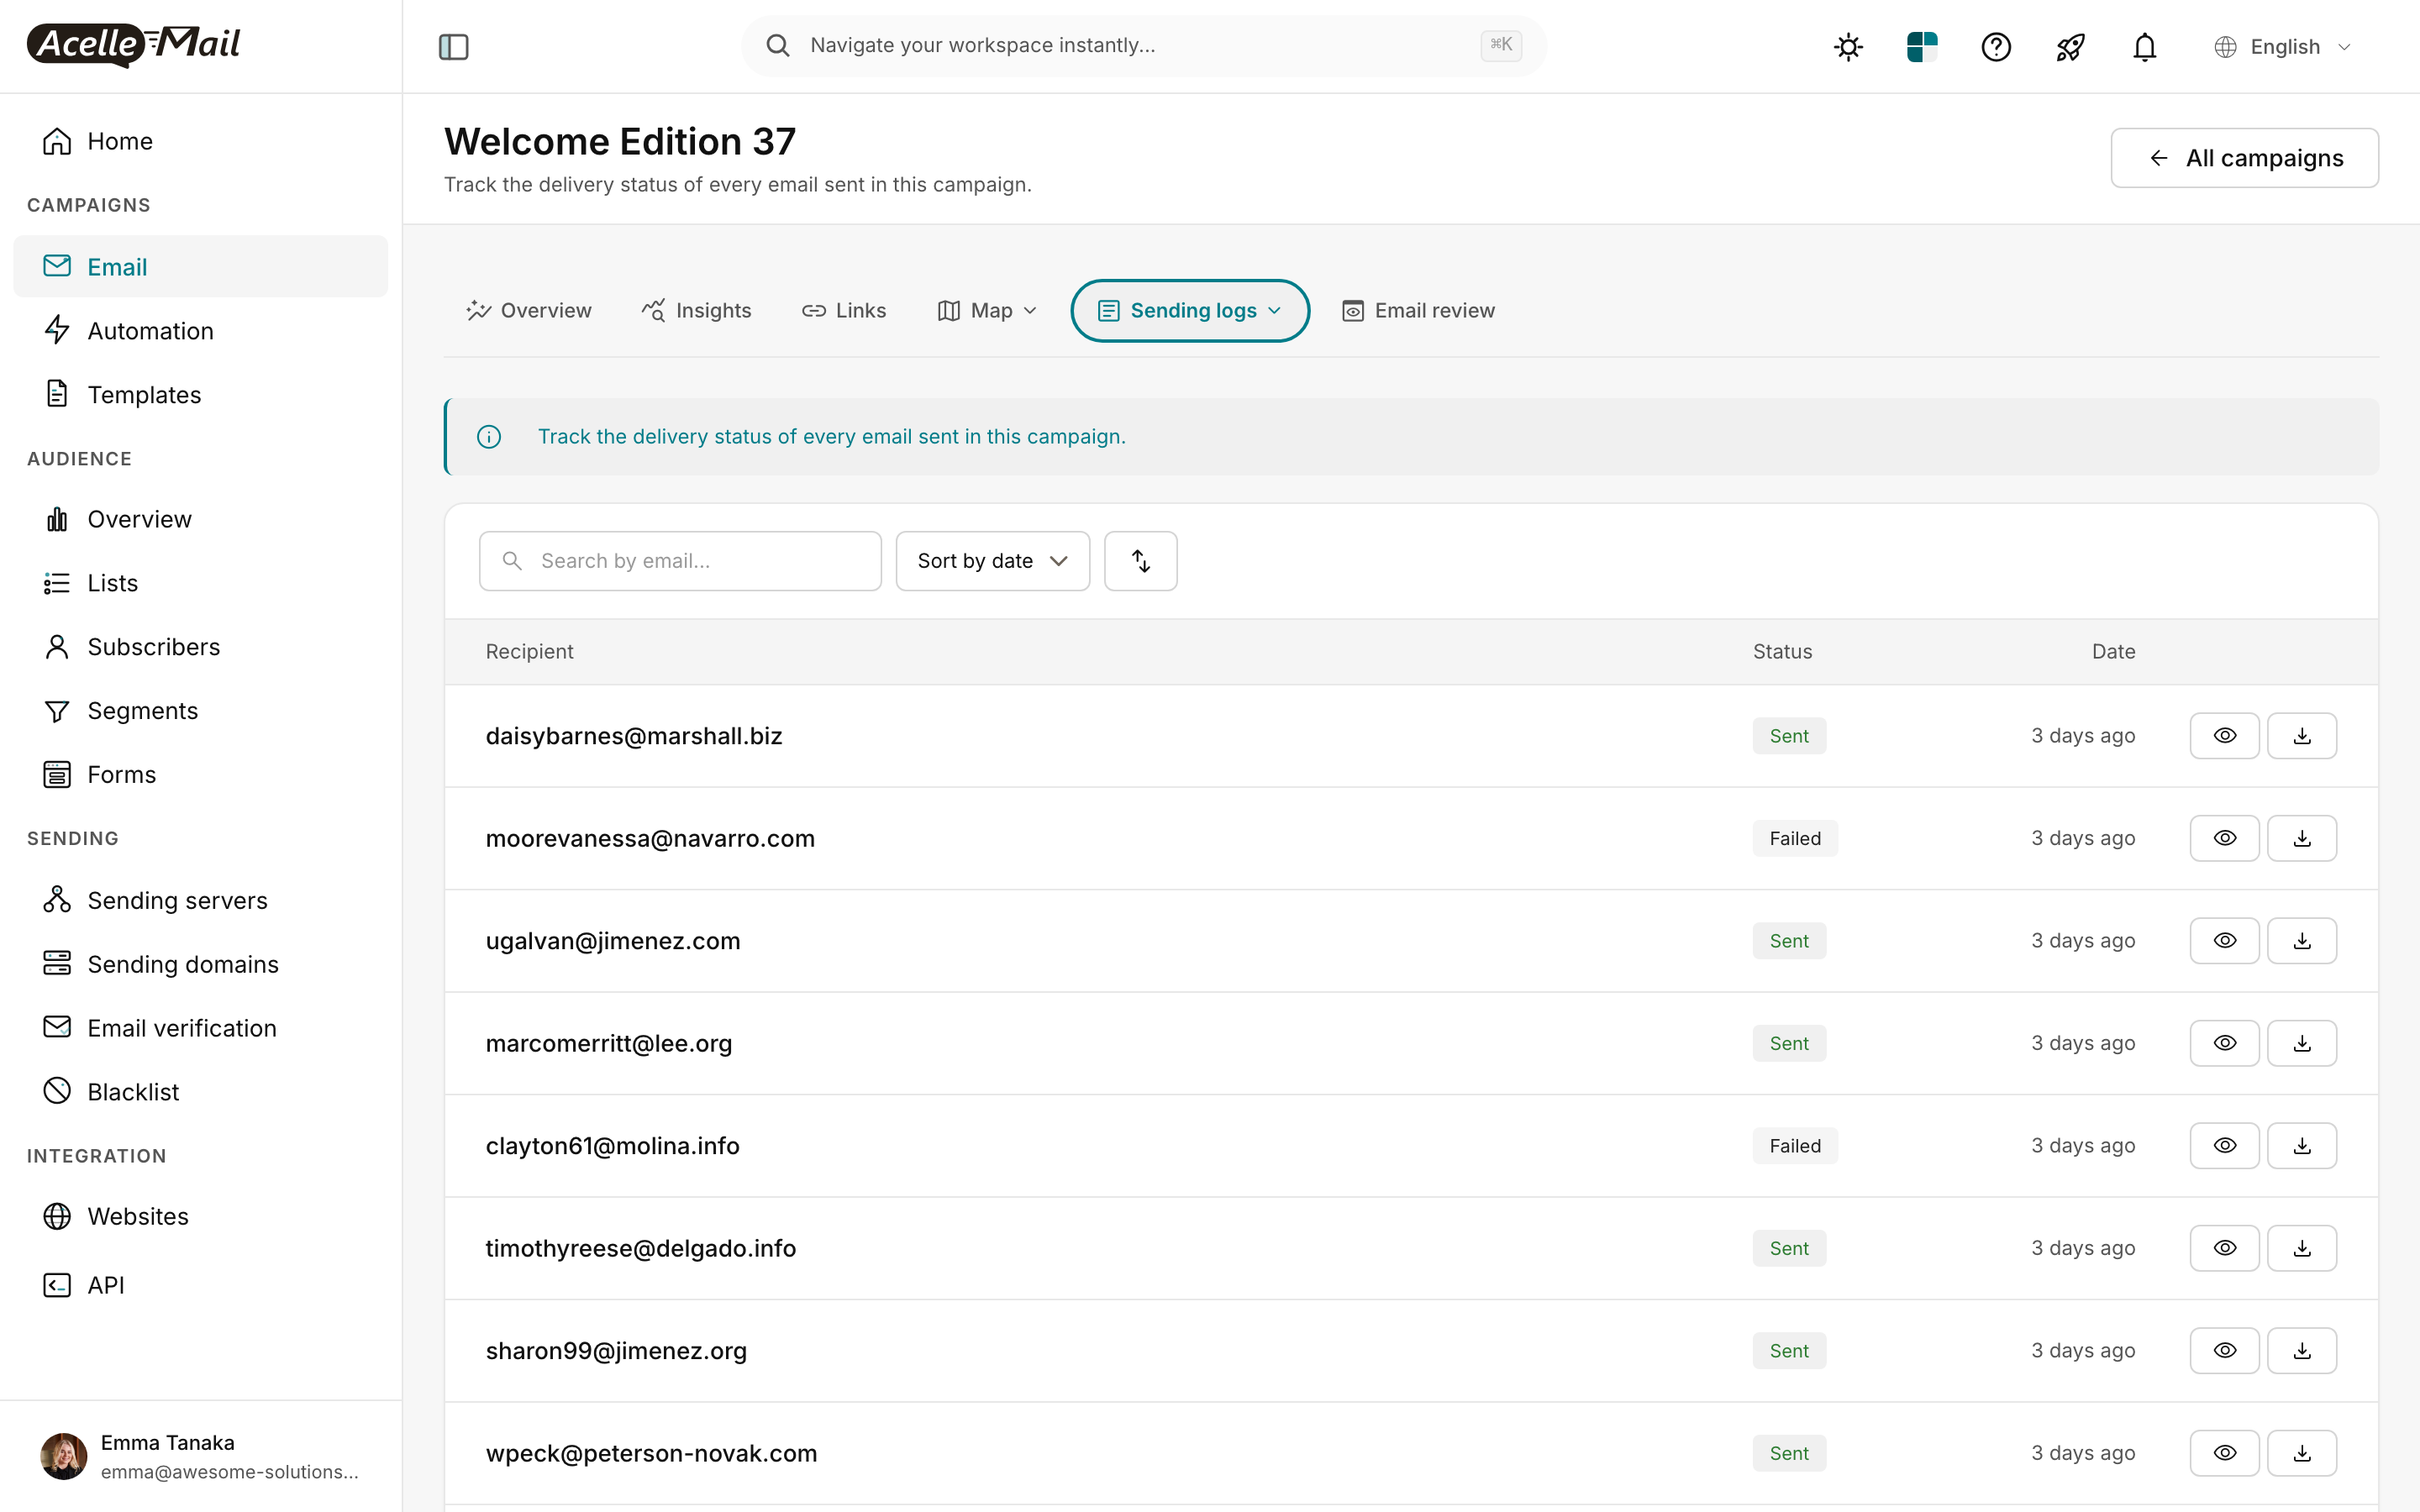
Task: Toggle the sort direction arrows button
Action: (1140, 561)
